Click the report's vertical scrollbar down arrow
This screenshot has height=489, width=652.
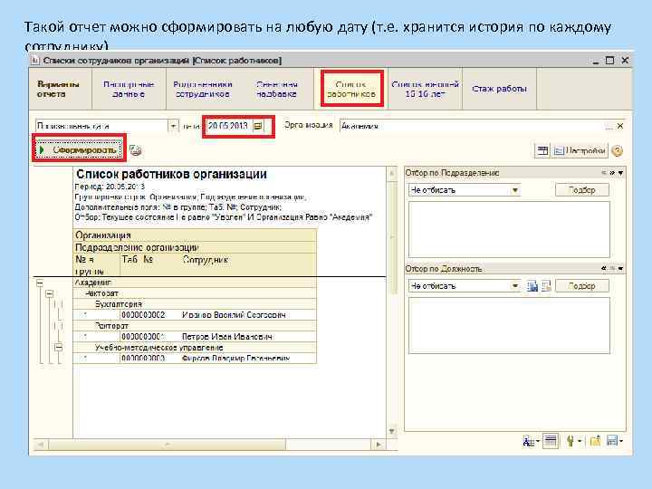(x=392, y=431)
